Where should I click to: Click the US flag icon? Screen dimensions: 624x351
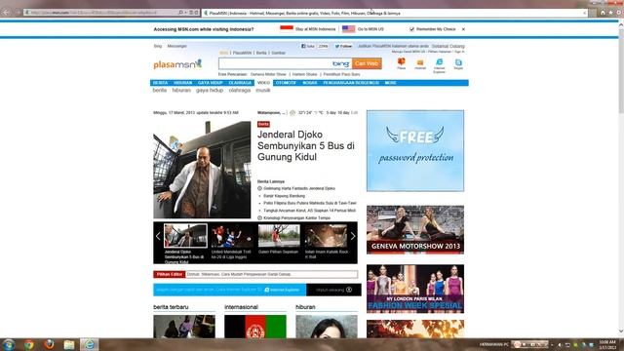pos(349,29)
